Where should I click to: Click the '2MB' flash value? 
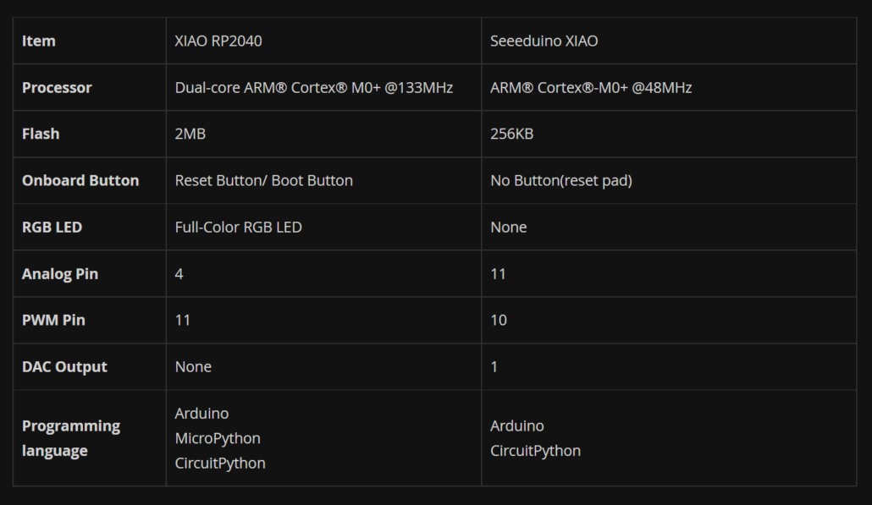point(190,134)
